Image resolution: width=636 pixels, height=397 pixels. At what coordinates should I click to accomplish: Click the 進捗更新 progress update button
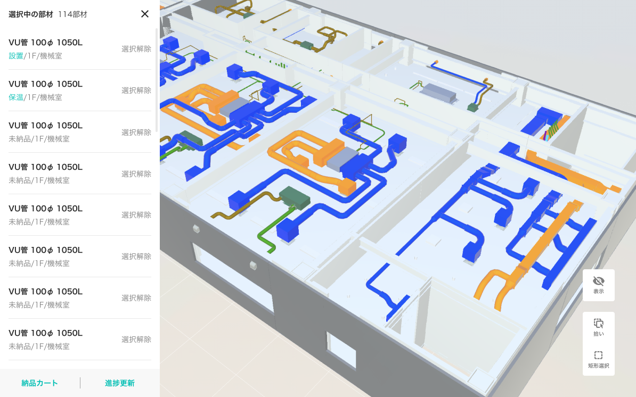[x=120, y=383]
